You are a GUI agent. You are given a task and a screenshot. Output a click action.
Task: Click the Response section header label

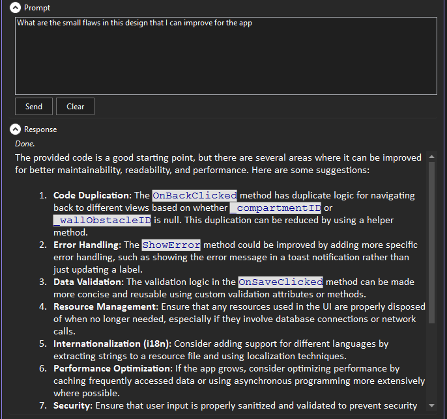tap(40, 129)
